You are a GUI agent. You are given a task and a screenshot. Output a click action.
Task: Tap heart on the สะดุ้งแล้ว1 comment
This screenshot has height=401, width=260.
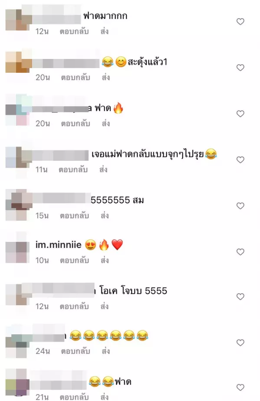tap(240, 68)
